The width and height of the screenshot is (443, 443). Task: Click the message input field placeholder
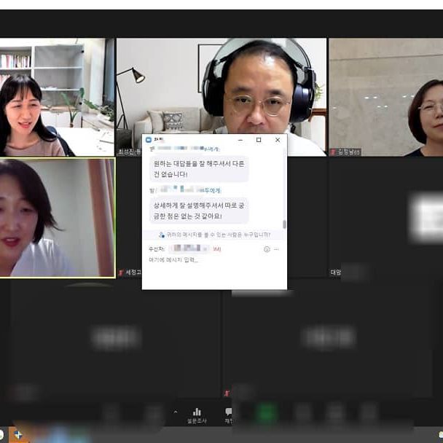(x=173, y=260)
